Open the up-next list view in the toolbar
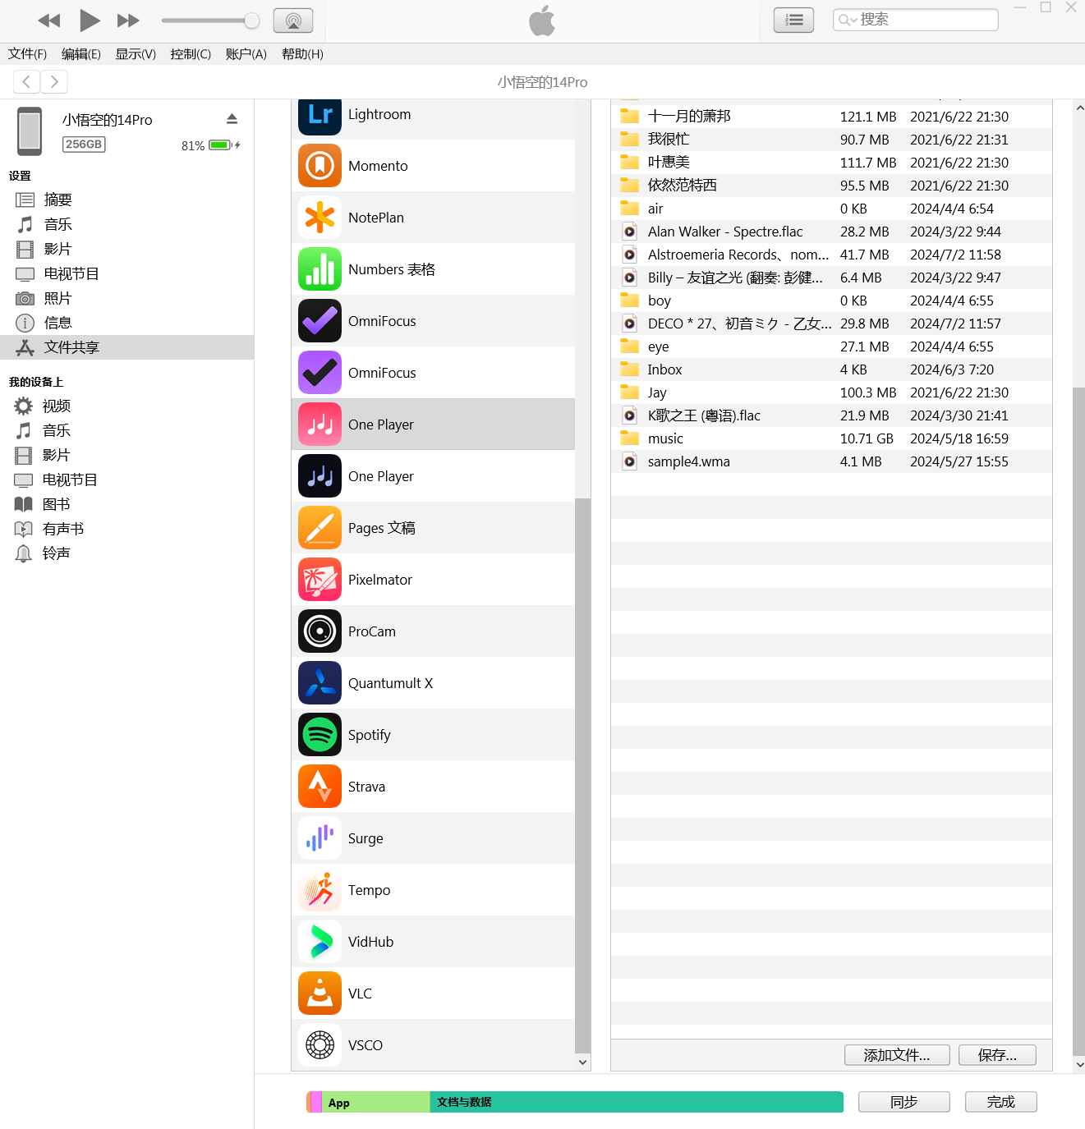This screenshot has width=1085, height=1129. [x=793, y=19]
